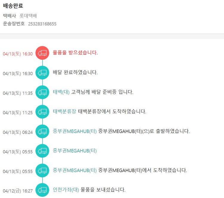
Task: Click the '배달 완료하였습니다.' status text
Action: click(75, 73)
